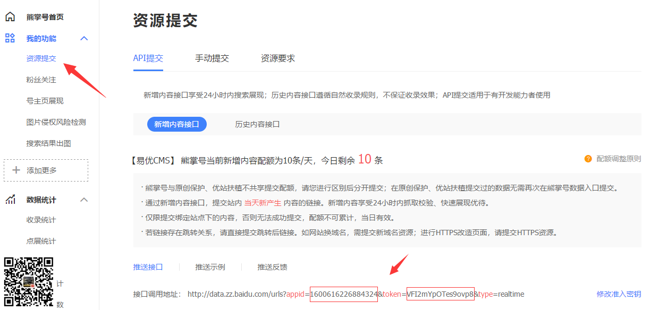Switch to the 手动提交 tab
The height and width of the screenshot is (310, 650).
[212, 58]
